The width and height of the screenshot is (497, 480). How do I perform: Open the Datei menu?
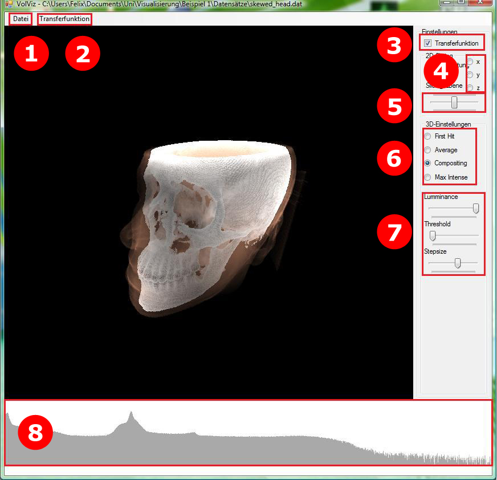click(x=21, y=19)
